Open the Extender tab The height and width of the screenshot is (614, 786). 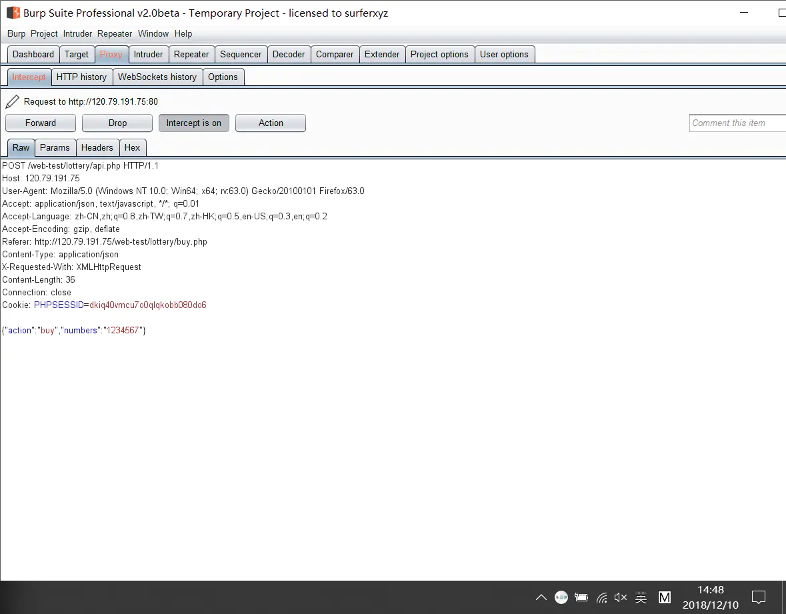(382, 54)
